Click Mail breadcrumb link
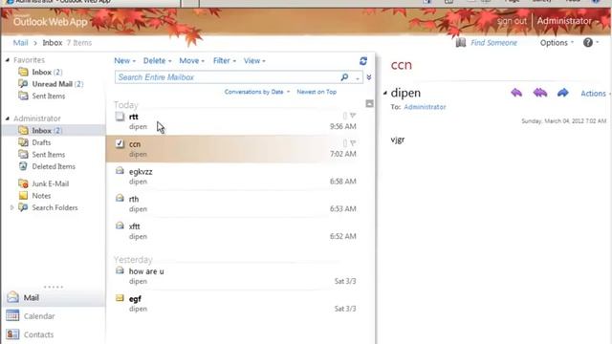 coord(20,43)
